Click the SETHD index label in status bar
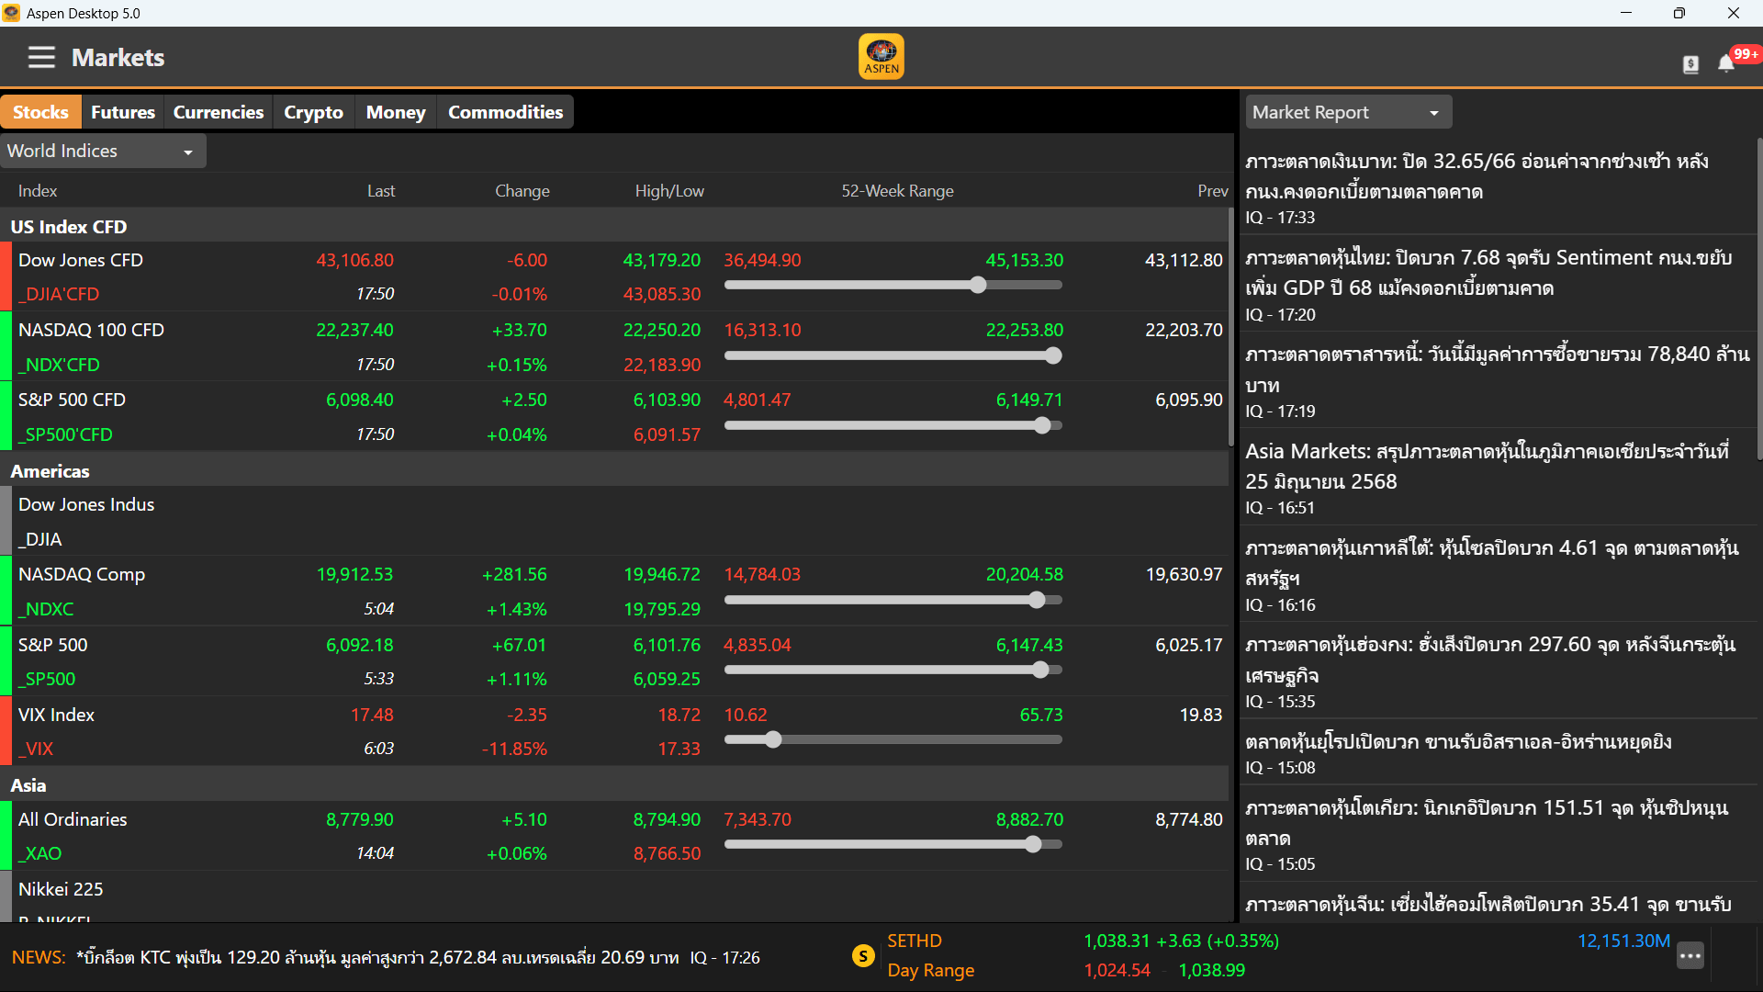The width and height of the screenshot is (1763, 992). [x=915, y=941]
